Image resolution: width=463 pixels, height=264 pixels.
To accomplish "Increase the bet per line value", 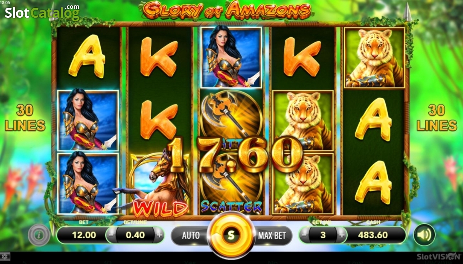I will [159, 234].
